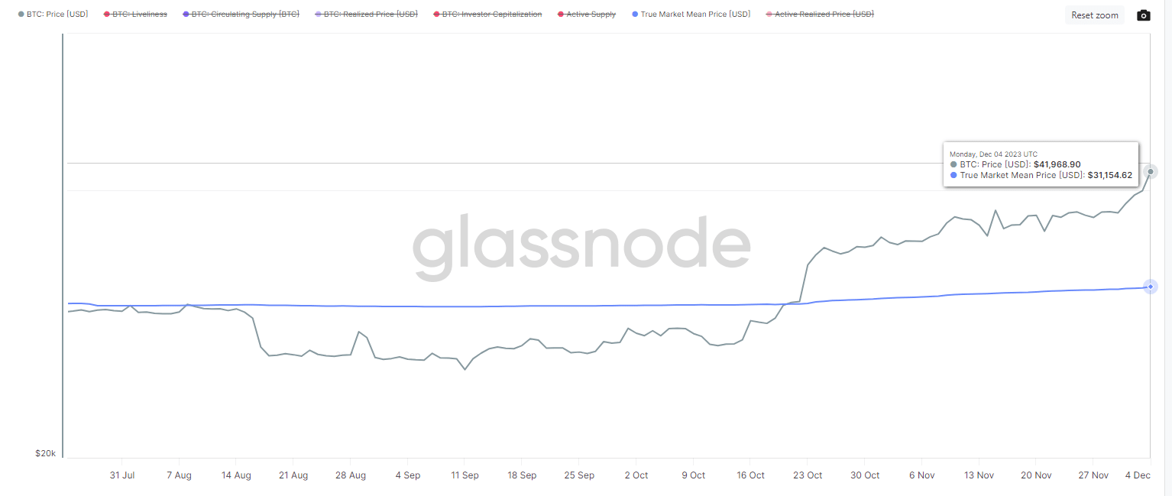Screen dimensions: 1172x496
Task: Click the 23 Oct x-axis date label
Action: point(808,475)
